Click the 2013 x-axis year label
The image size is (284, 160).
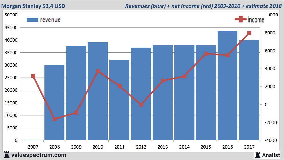[x=163, y=147]
